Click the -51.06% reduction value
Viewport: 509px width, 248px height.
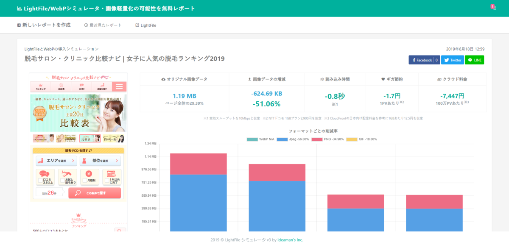click(x=266, y=104)
